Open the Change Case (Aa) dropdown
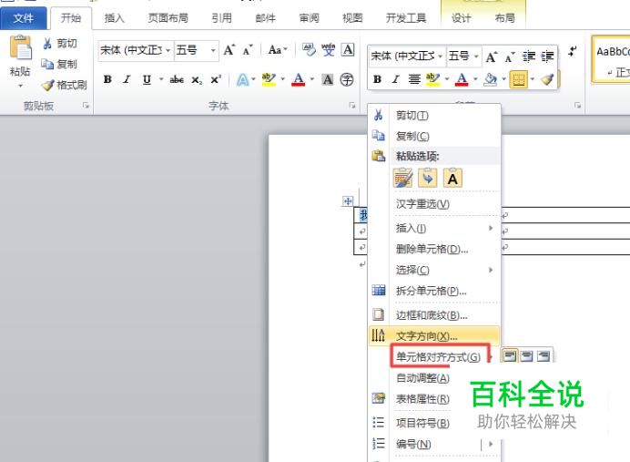This screenshot has height=462, width=630. [x=278, y=50]
